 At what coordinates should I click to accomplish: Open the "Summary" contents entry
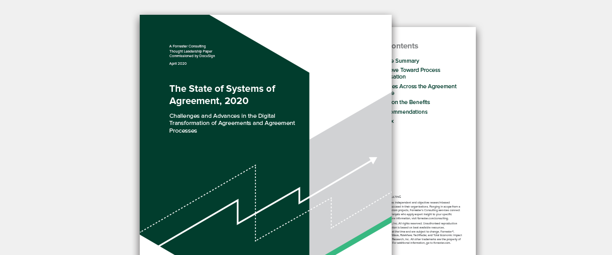[x=405, y=61]
